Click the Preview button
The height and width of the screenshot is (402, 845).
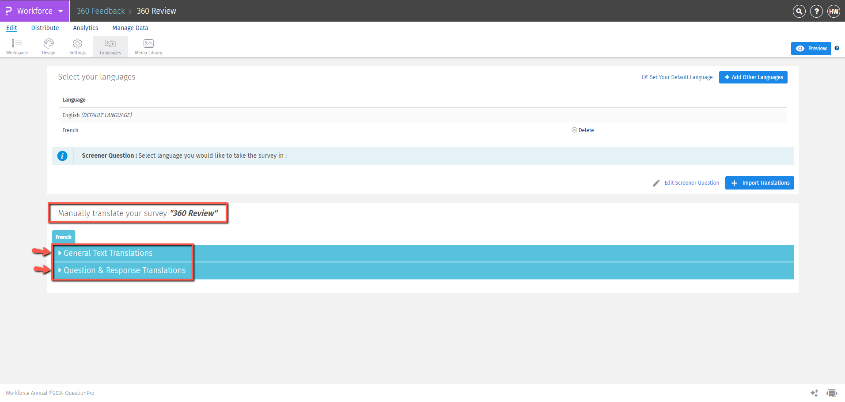pos(811,49)
